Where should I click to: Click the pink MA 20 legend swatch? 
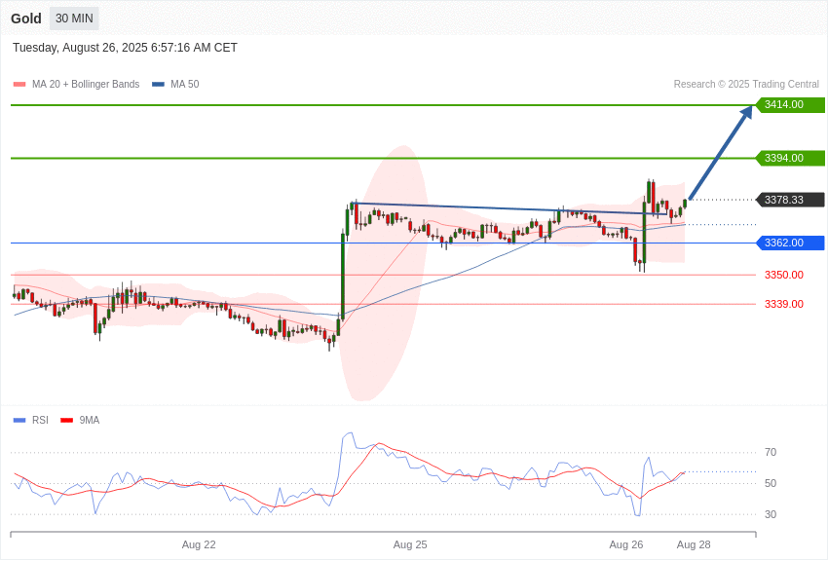pos(19,84)
